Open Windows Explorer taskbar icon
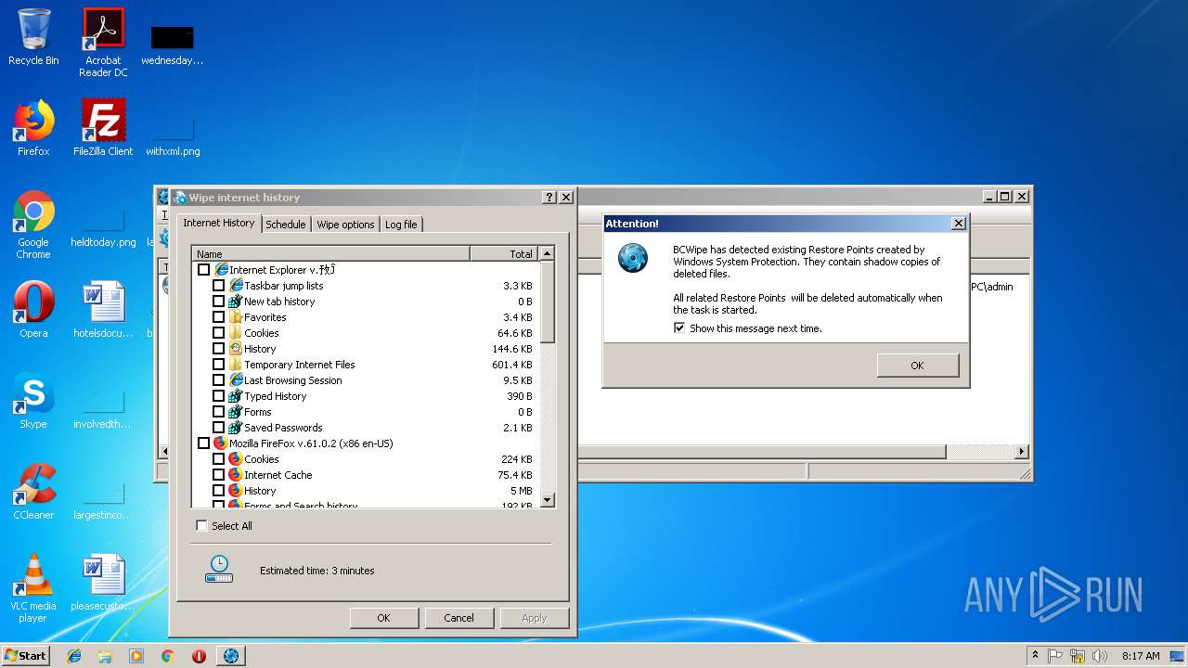This screenshot has width=1188, height=668. [x=105, y=656]
